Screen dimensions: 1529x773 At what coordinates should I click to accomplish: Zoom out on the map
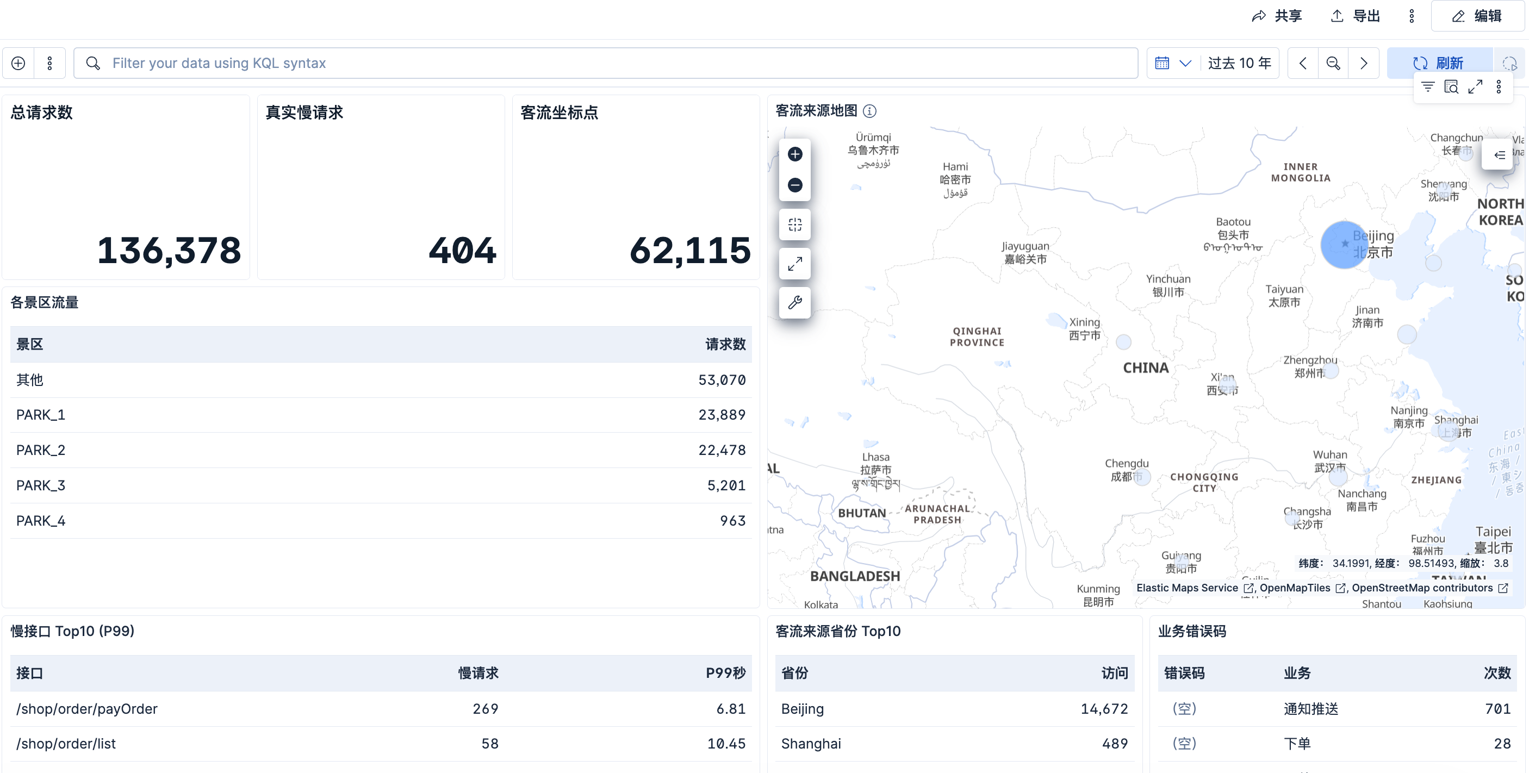(795, 185)
